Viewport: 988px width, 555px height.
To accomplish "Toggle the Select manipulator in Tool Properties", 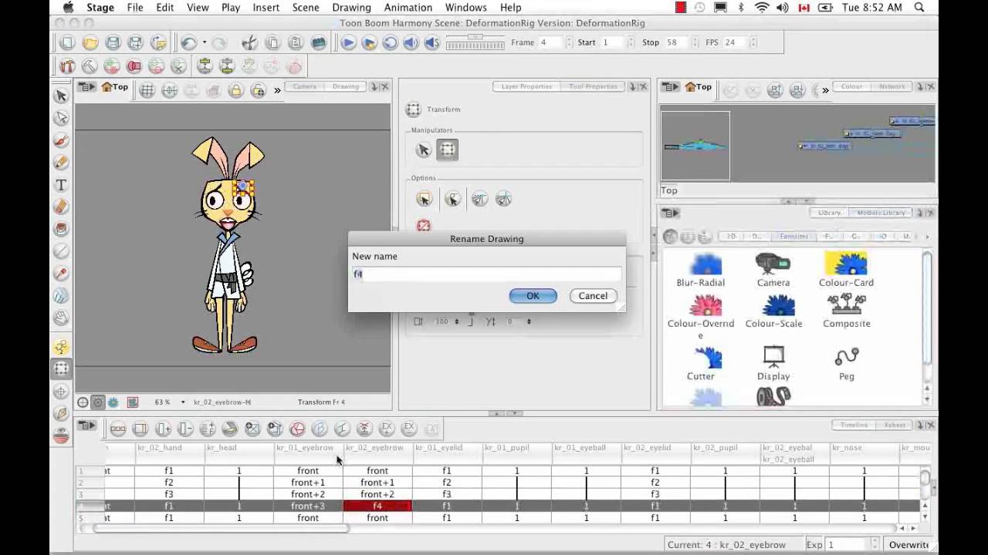I will [424, 150].
